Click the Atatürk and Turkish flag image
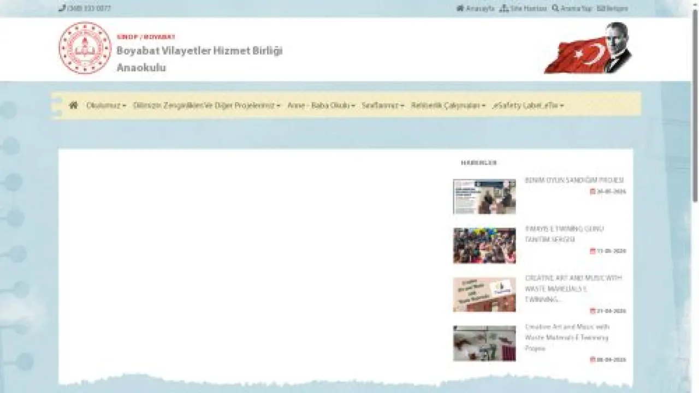This screenshot has width=699, height=393. (588, 48)
